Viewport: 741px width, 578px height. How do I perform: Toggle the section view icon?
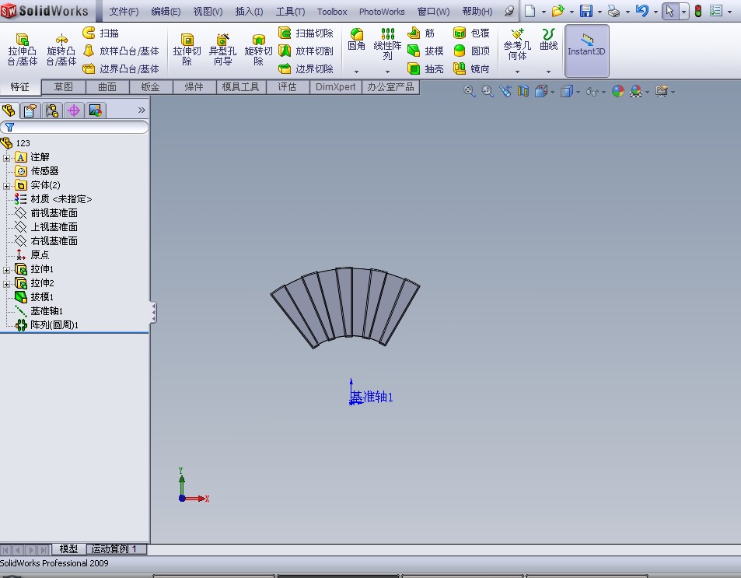pos(523,91)
